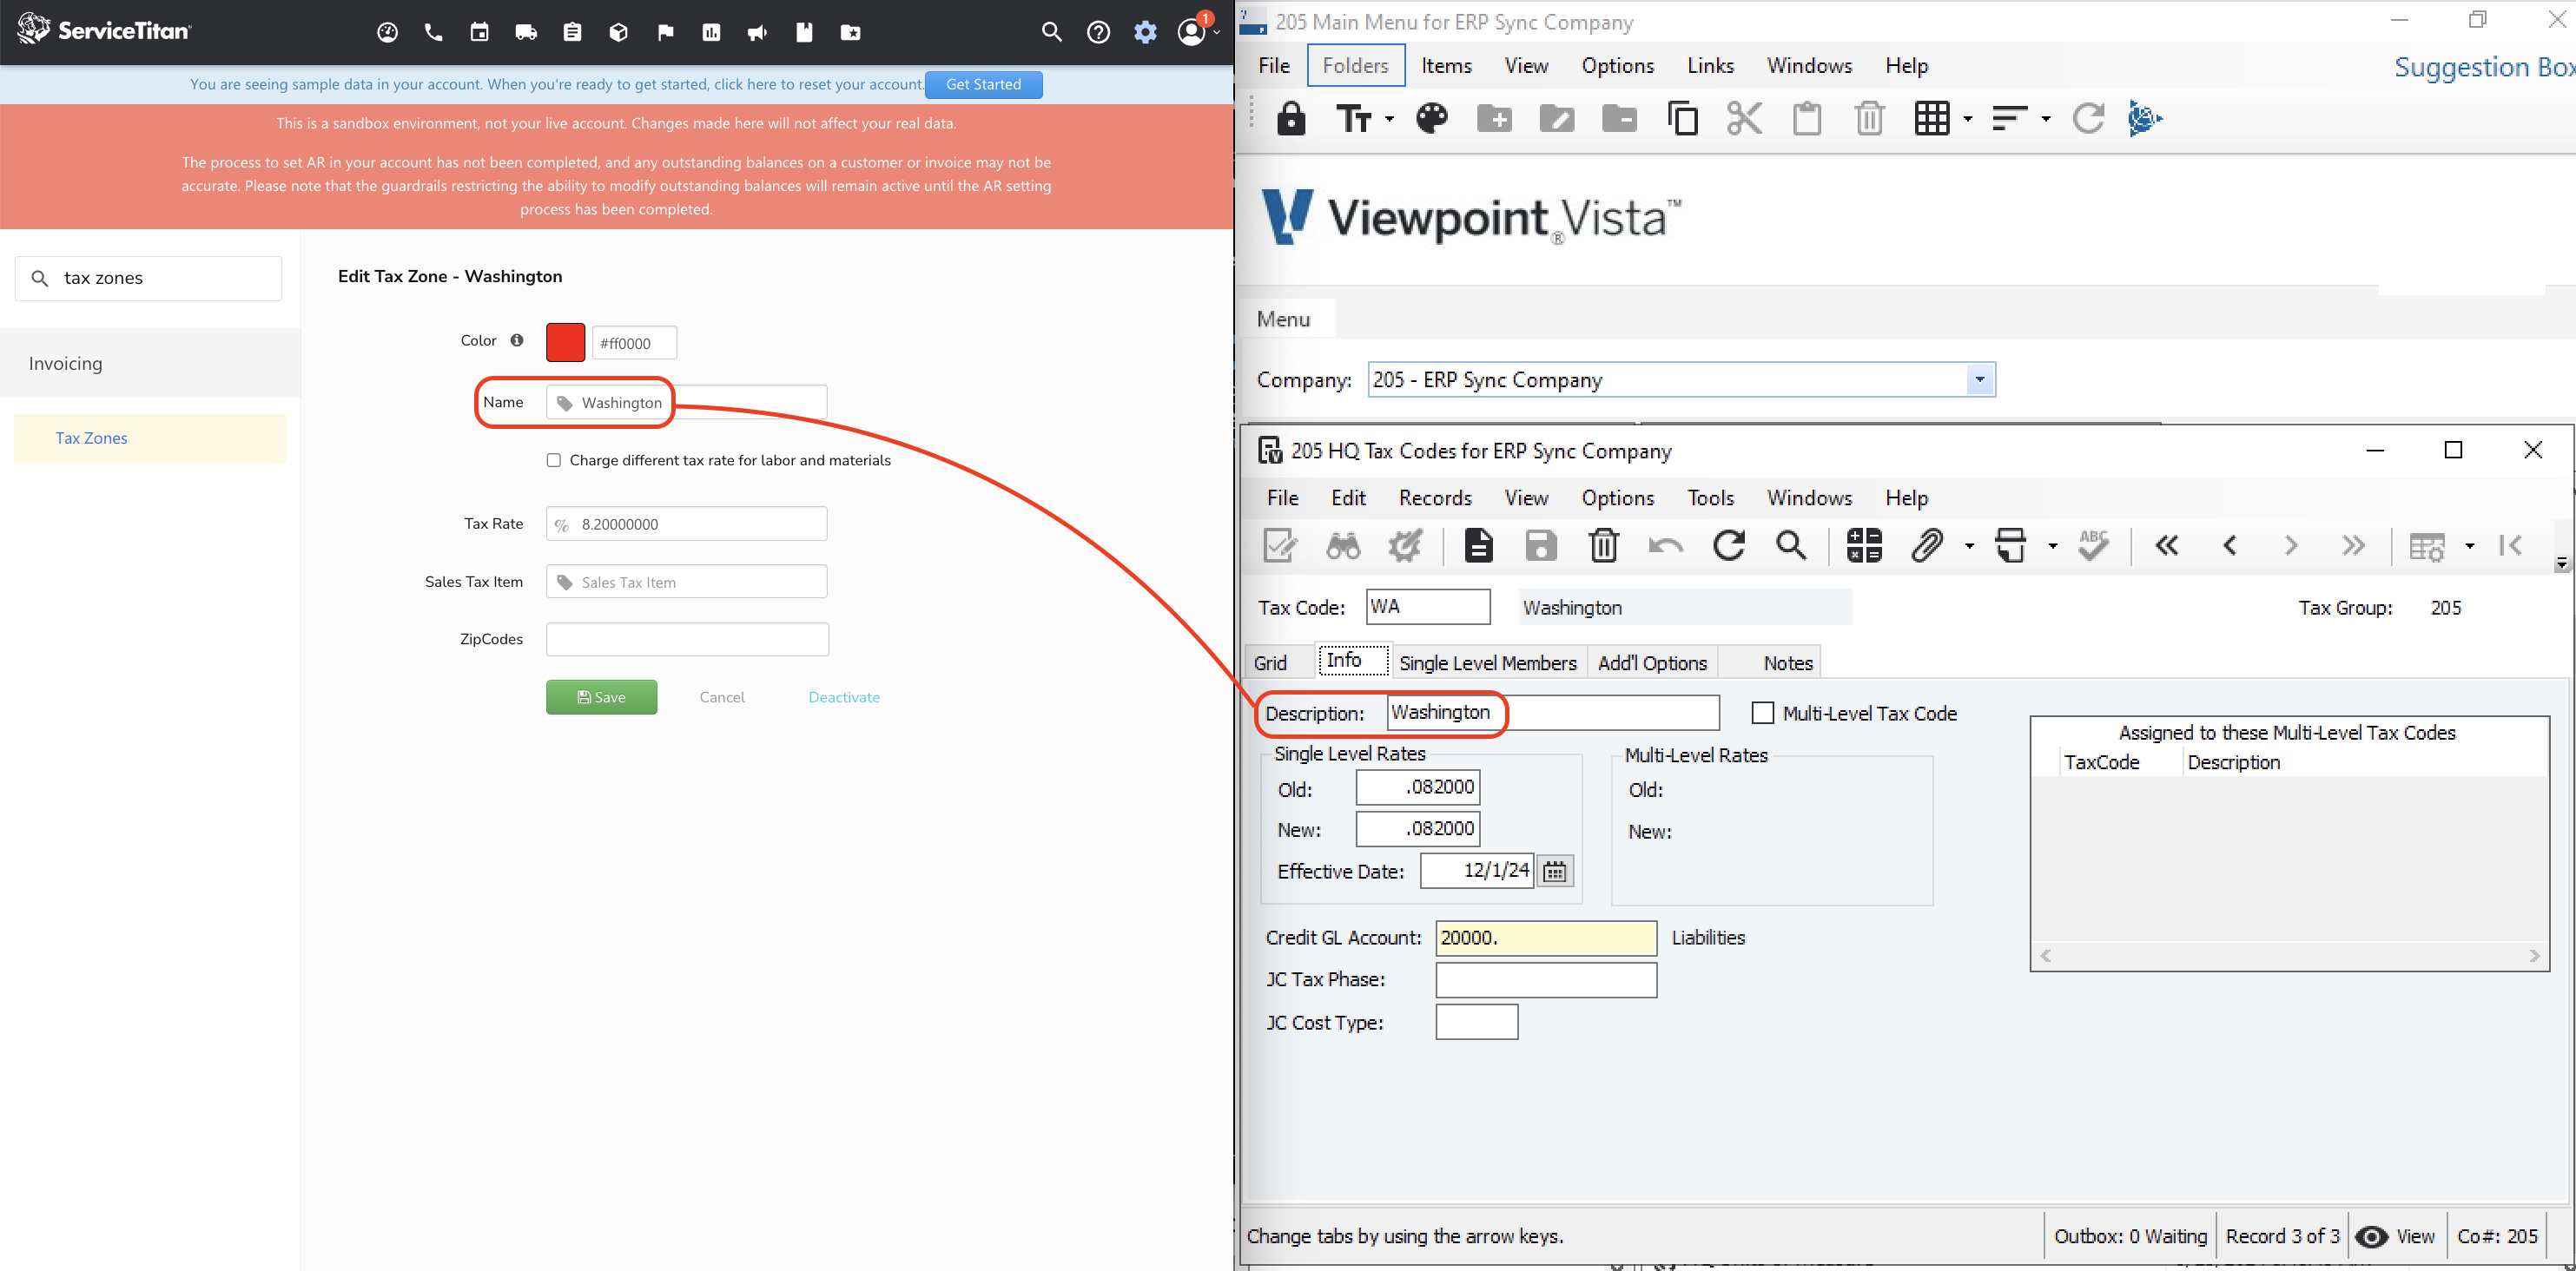Switch to the Notes tab

1787,664
